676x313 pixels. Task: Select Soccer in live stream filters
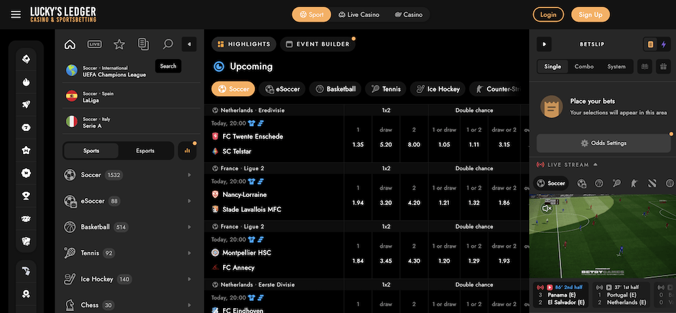coord(551,183)
